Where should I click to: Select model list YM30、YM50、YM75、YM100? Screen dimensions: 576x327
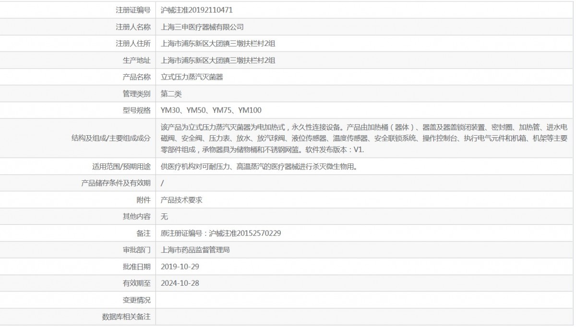(211, 110)
